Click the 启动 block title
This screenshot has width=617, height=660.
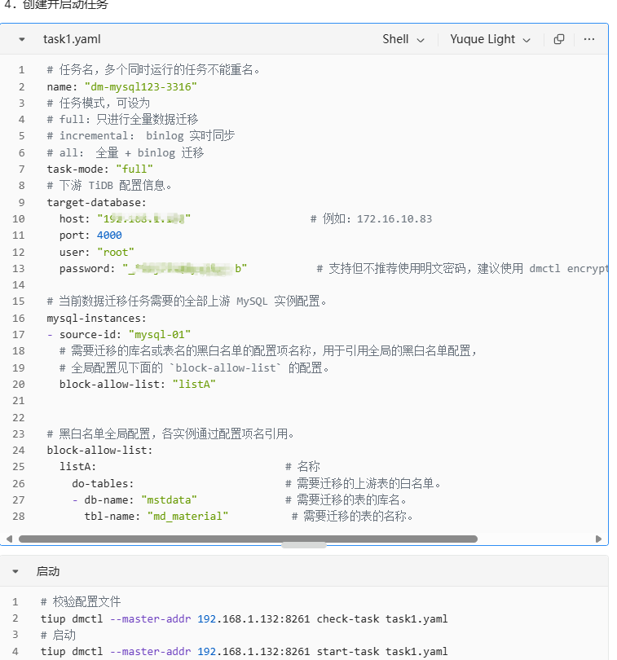[48, 571]
